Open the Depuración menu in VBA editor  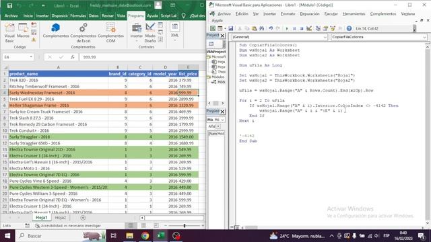(x=310, y=13)
